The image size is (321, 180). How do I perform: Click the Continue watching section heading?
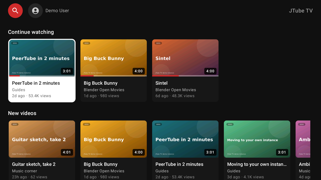pyautogui.click(x=31, y=32)
